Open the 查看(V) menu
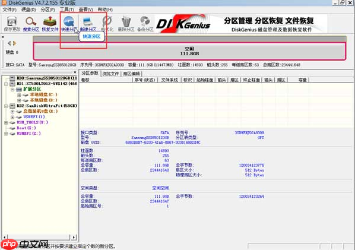The width and height of the screenshot is (355, 250). [86, 10]
